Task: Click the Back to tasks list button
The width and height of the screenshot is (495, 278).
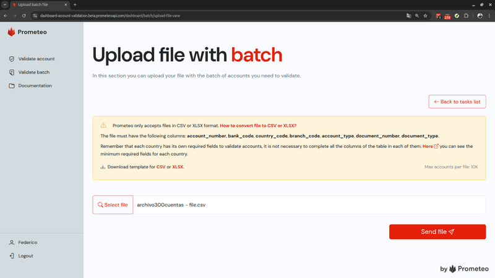Action: click(457, 102)
